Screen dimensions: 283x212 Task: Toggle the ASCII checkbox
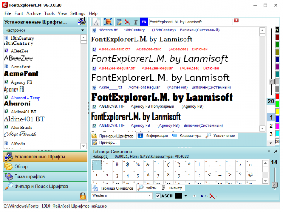pyautogui.click(x=158, y=196)
